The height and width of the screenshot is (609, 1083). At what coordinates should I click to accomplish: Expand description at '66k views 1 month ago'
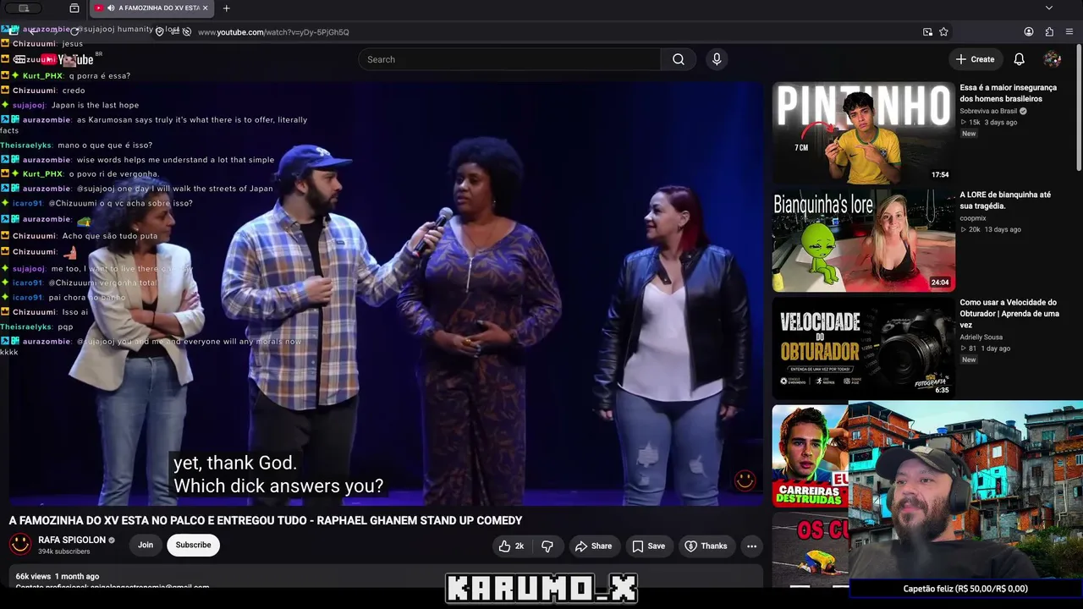point(58,576)
